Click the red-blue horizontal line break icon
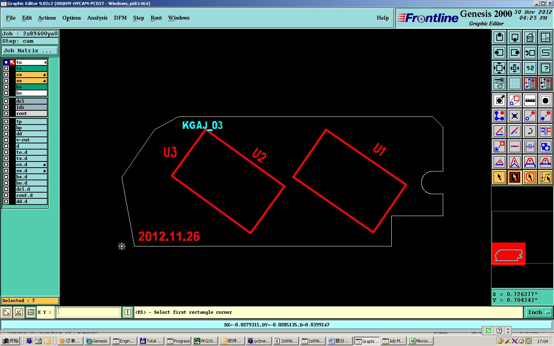Image resolution: width=554 pixels, height=346 pixels. pyautogui.click(x=515, y=146)
